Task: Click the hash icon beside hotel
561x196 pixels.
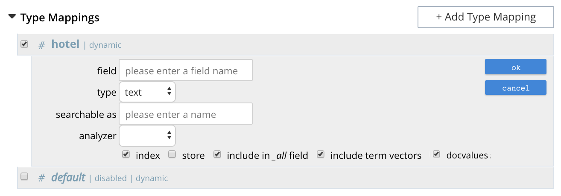Action: (42, 45)
